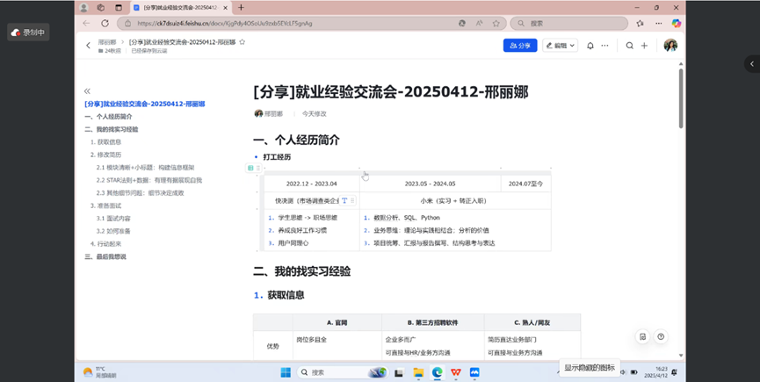Click column header C. 熟人/网友
Viewport: 760px width, 382px height.
click(532, 322)
